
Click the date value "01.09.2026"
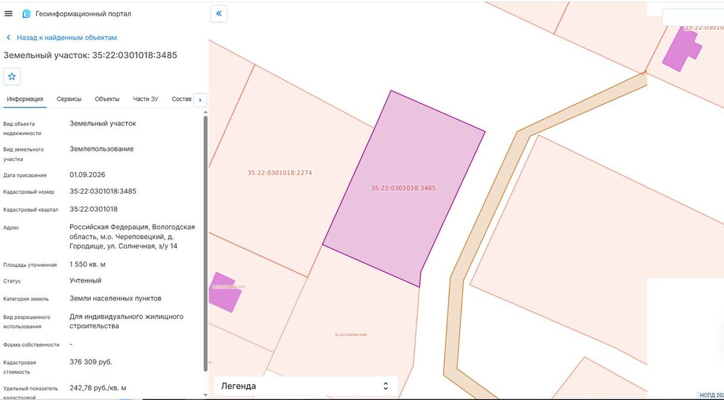87,175
